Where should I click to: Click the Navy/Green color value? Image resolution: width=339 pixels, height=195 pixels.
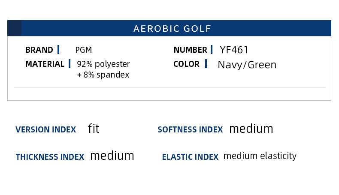point(247,65)
